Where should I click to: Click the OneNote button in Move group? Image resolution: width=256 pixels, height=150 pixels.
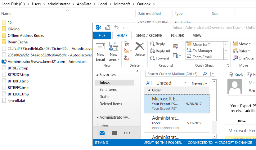pos(243,58)
